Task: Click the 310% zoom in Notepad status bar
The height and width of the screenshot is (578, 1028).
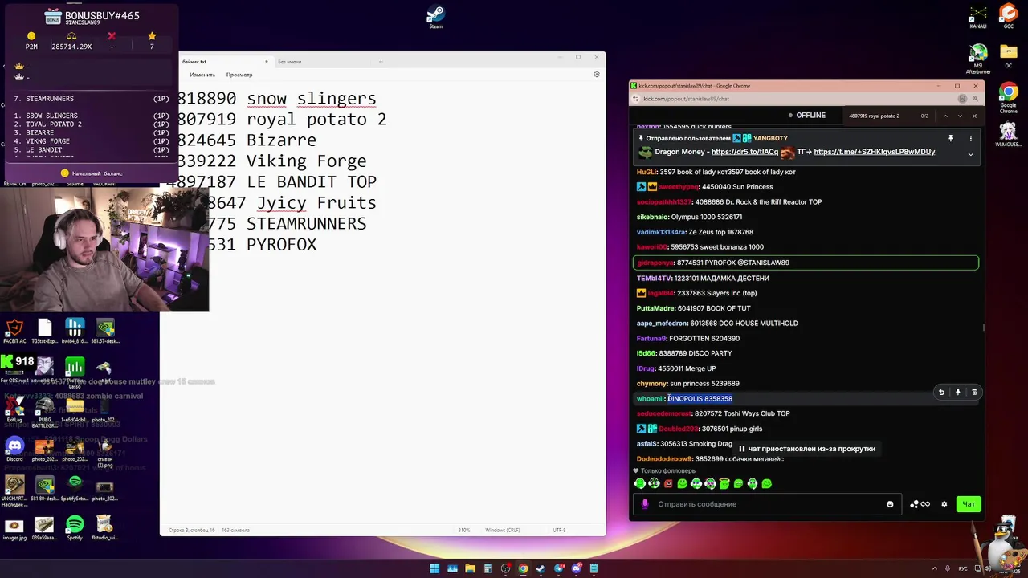Action: click(464, 530)
